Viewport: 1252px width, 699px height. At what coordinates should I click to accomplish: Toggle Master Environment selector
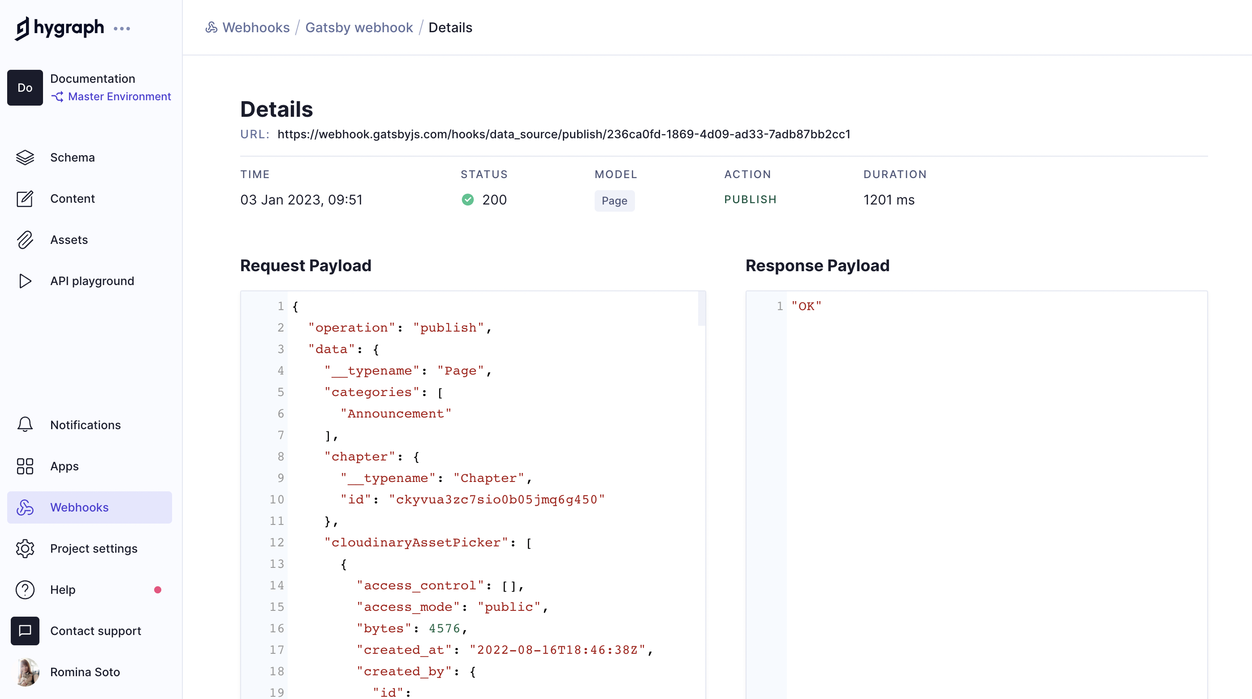pos(110,96)
